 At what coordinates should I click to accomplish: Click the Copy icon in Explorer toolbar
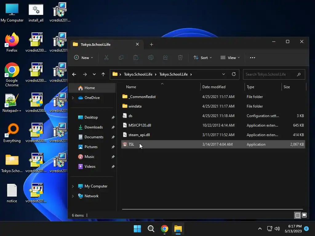(121, 58)
